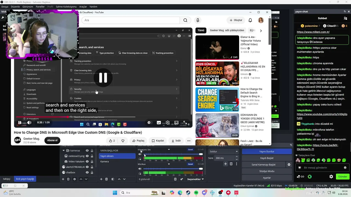Open the Görünüm menu
Screen dimensions: 351x197
tap(28, 7)
